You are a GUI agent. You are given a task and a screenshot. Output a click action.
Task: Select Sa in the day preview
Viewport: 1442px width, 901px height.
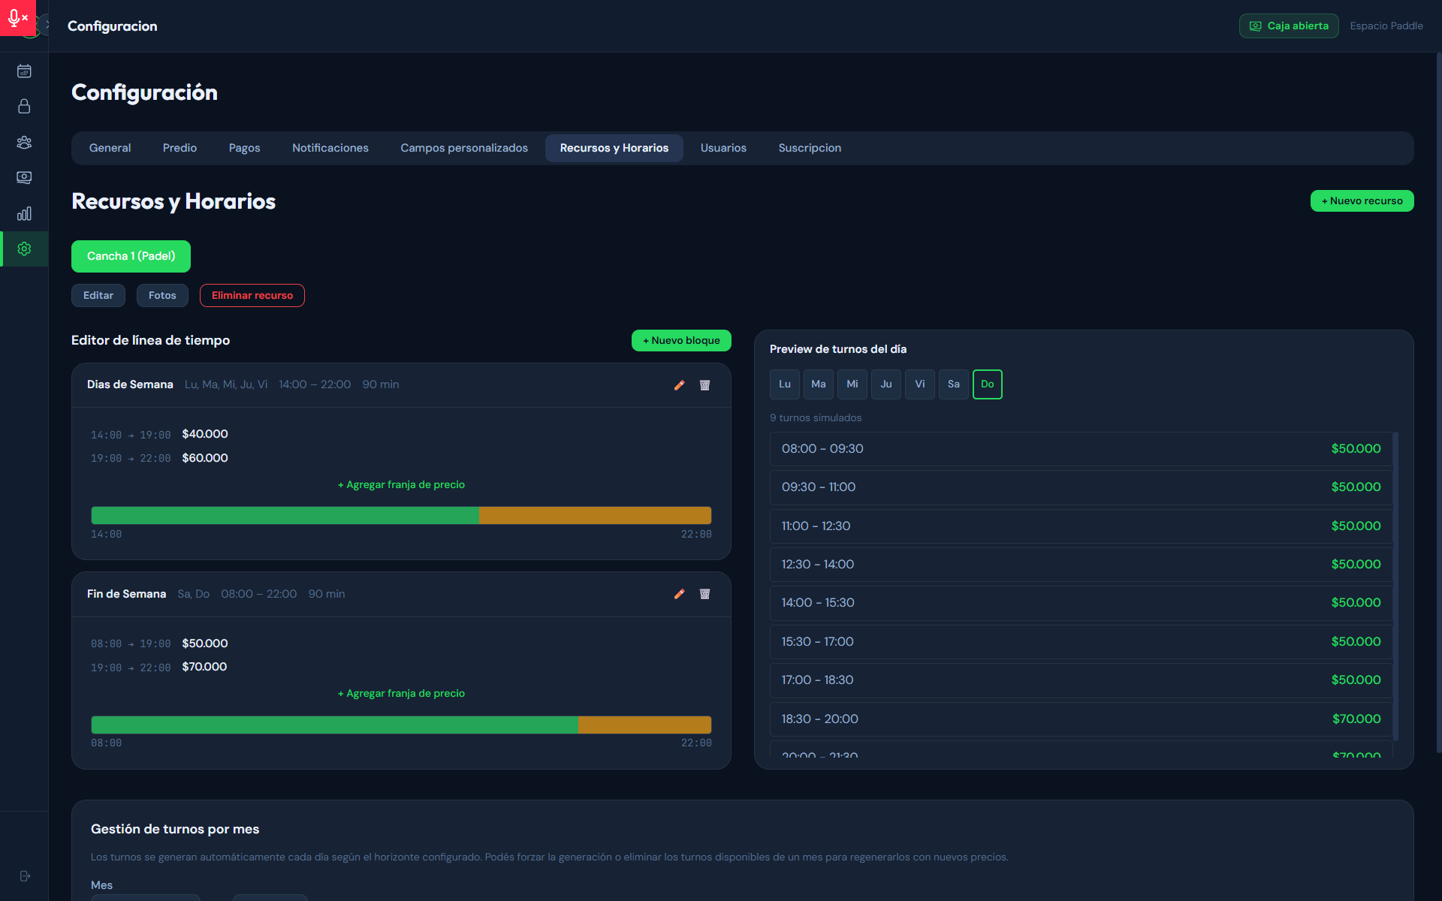tap(954, 384)
